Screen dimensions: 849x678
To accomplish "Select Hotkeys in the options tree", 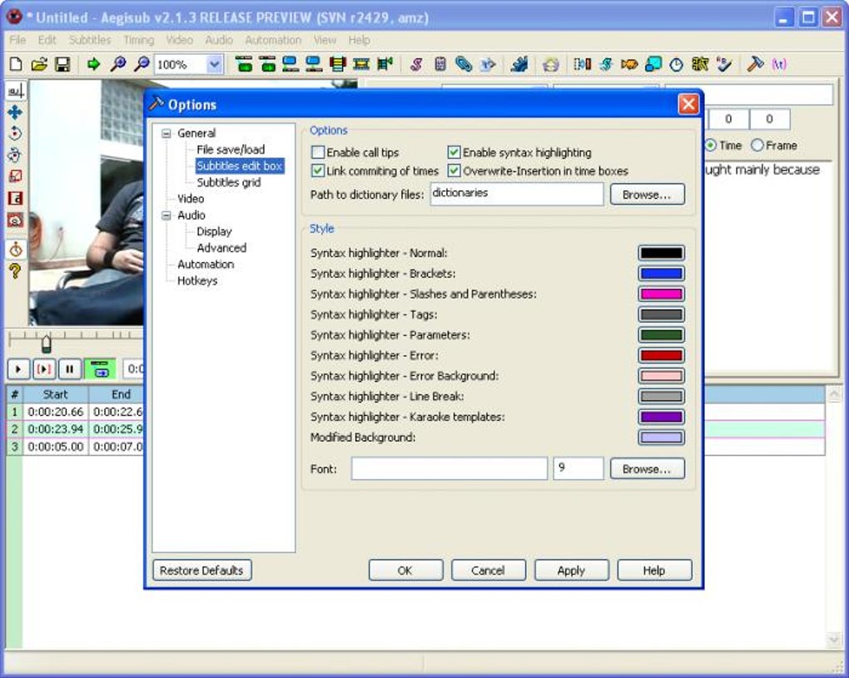I will pos(197,281).
